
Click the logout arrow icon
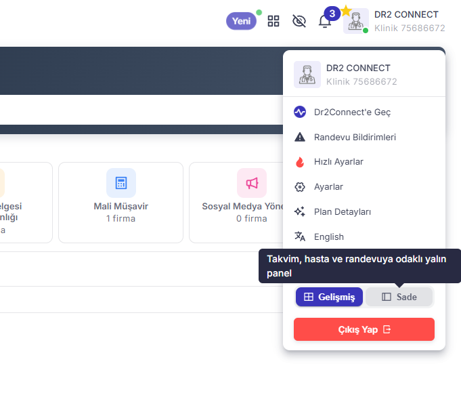[x=387, y=329]
